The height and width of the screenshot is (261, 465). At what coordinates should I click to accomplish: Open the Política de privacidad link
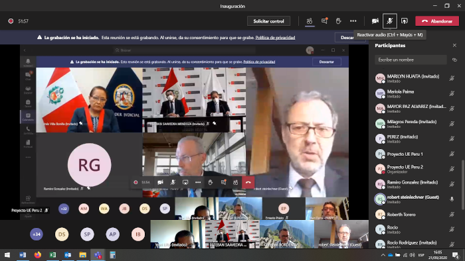(275, 38)
